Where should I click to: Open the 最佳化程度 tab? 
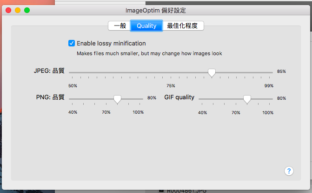pos(183,26)
